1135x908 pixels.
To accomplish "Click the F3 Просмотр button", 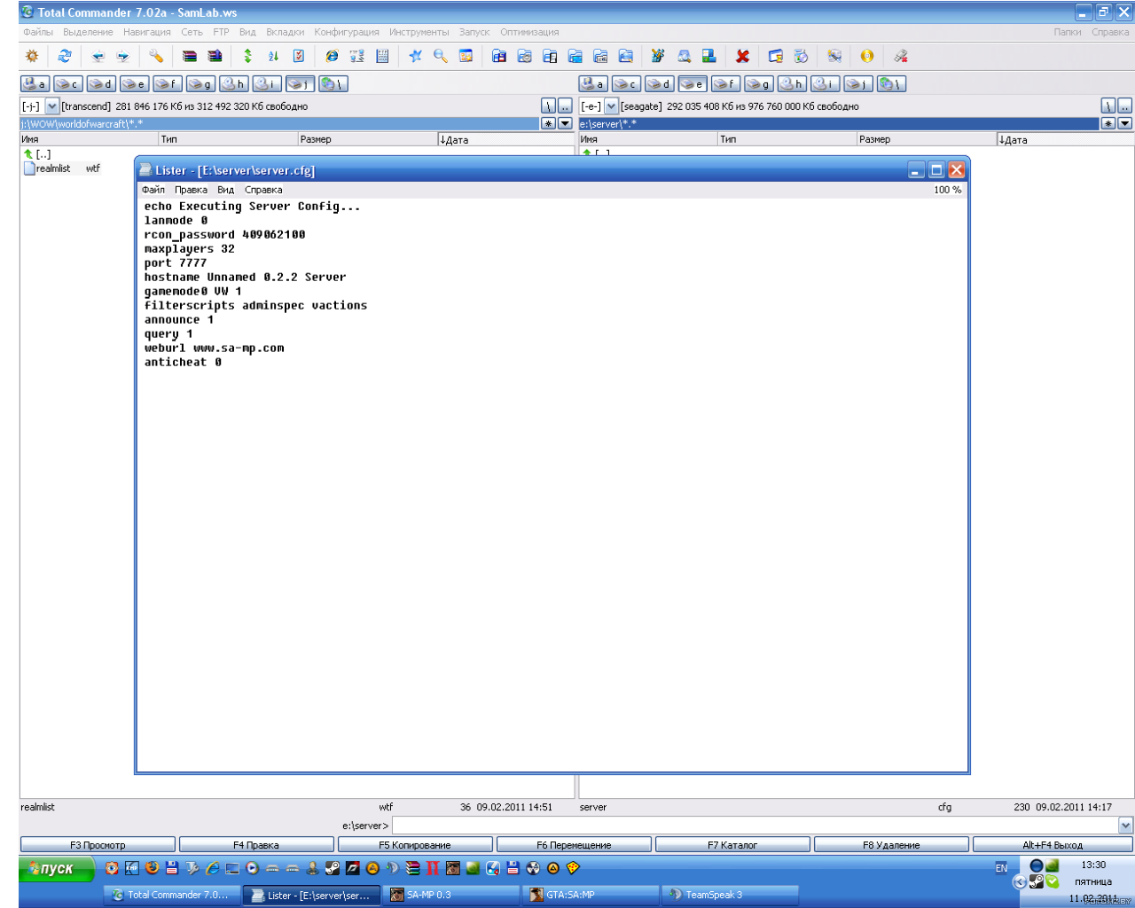I will coord(98,845).
